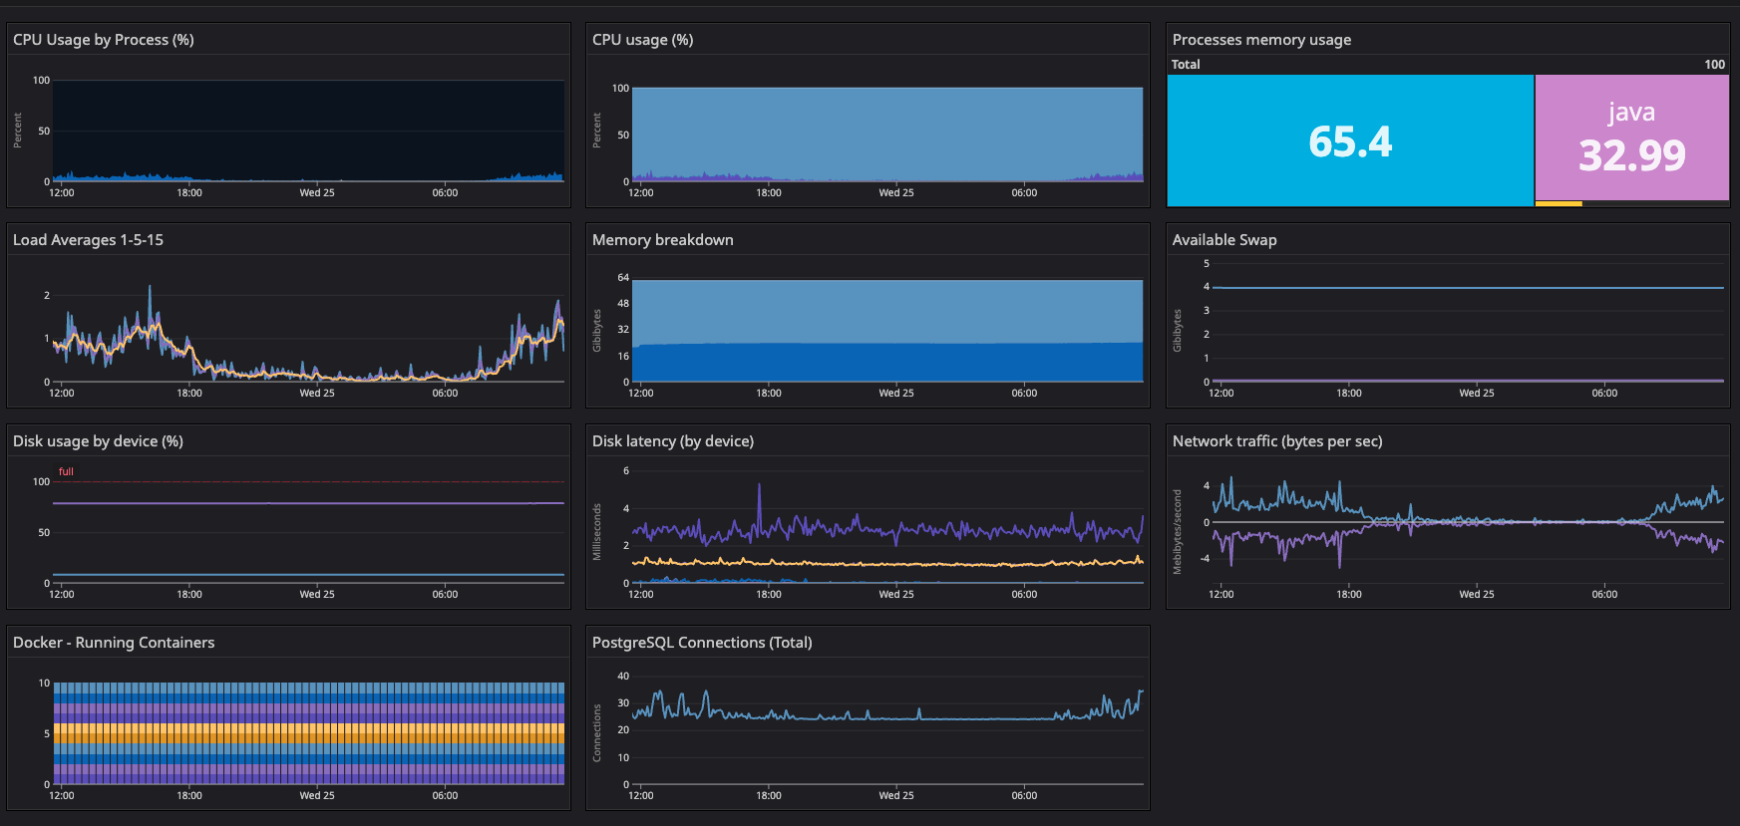Open the Memory breakdown widget title
The image size is (1740, 826).
click(662, 240)
